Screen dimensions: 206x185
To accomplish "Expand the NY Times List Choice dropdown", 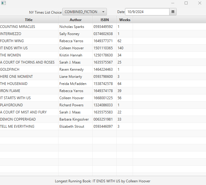I will (x=84, y=12).
